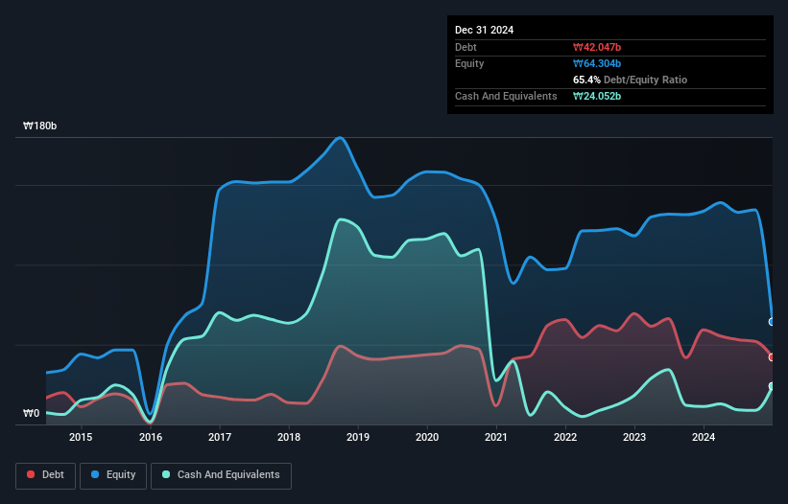The width and height of the screenshot is (788, 504).
Task: Click the teal Cash legend dot
Action: point(166,474)
